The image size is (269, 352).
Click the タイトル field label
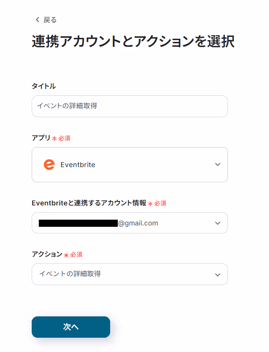click(x=44, y=86)
